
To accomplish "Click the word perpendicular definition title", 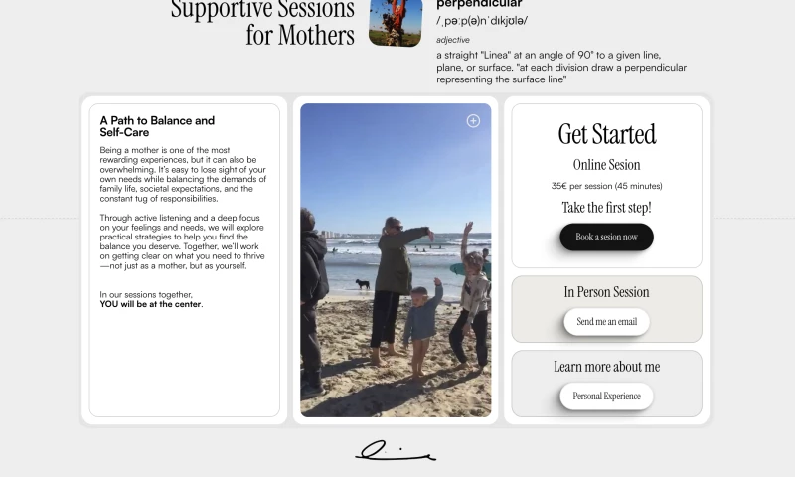I will (479, 4).
